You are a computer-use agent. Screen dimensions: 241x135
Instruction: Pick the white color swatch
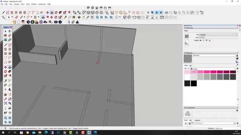coord(188,77)
